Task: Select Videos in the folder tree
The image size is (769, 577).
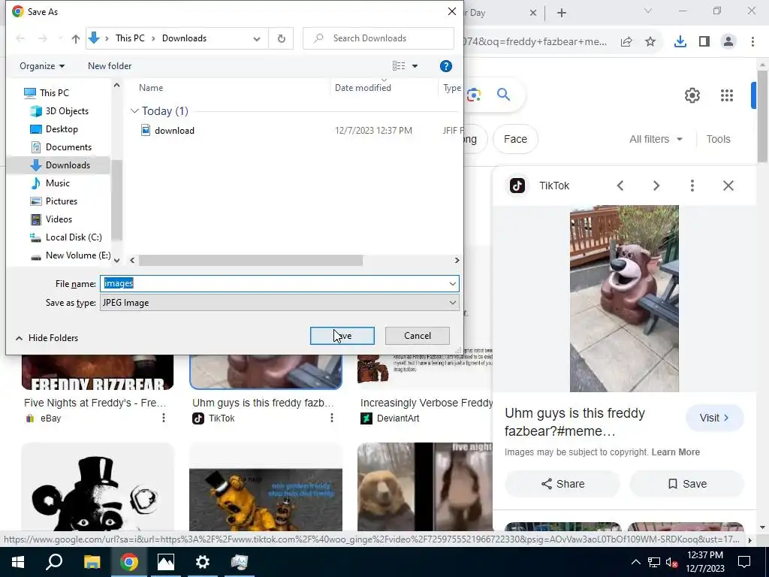Action: point(59,219)
